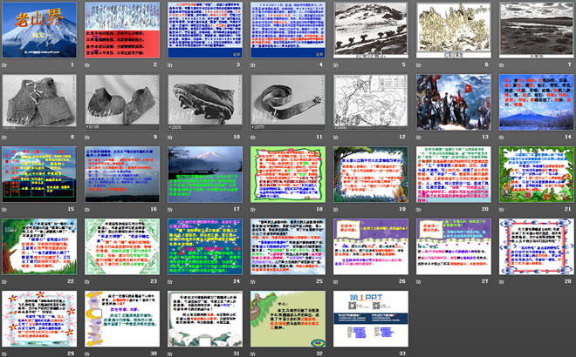Click the transition star icon below slide 13
576x357 pixels.
pos(421,138)
